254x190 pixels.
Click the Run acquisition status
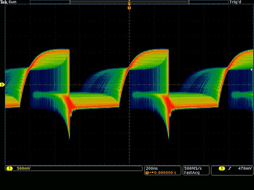(13, 2)
